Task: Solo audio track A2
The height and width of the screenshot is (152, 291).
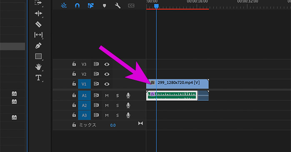Action: (118, 105)
